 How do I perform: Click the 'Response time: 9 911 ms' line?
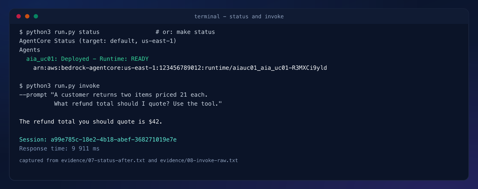coord(59,148)
